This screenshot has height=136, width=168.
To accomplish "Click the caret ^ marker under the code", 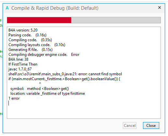I will pos(40,83).
